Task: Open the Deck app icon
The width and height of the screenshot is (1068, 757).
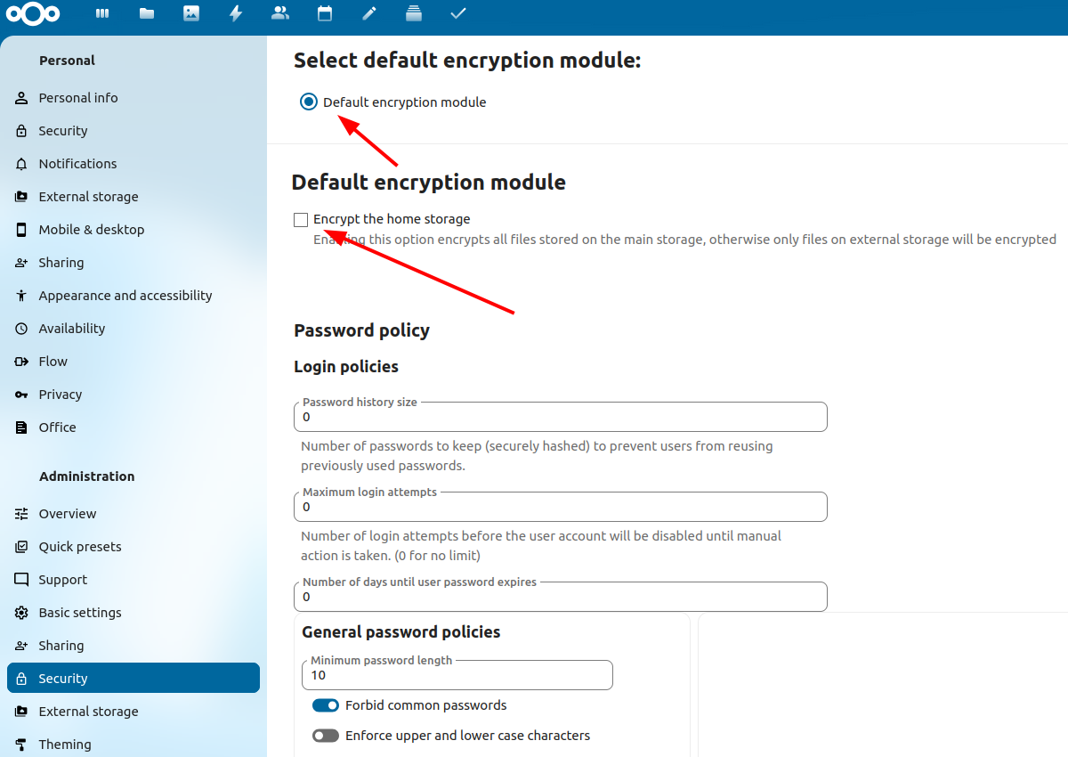Action: pyautogui.click(x=413, y=13)
